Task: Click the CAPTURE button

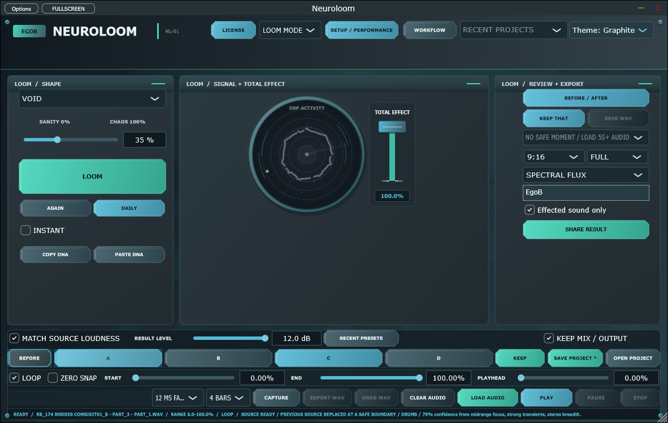Action: (x=276, y=398)
